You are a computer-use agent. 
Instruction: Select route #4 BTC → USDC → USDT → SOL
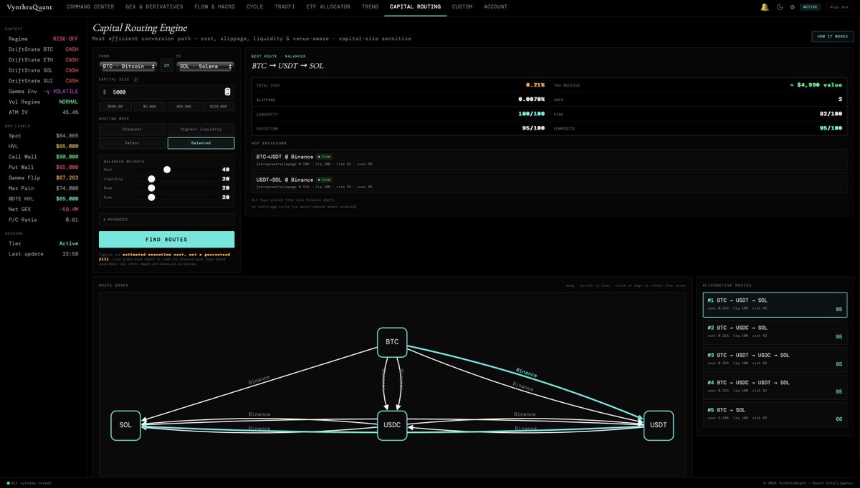[x=775, y=386]
